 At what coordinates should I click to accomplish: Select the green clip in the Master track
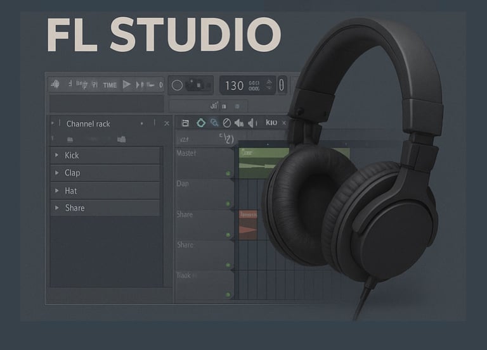click(x=264, y=163)
